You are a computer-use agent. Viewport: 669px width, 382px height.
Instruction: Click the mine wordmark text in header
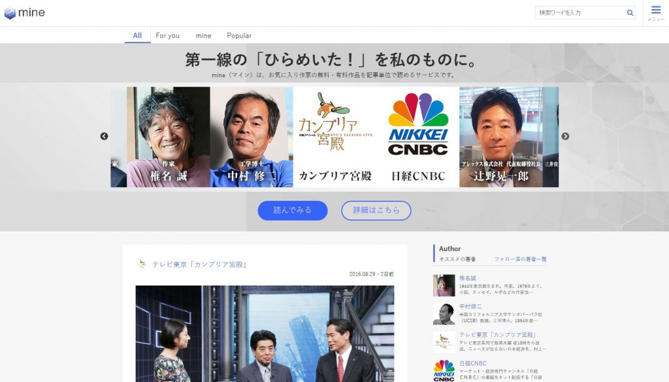(31, 13)
